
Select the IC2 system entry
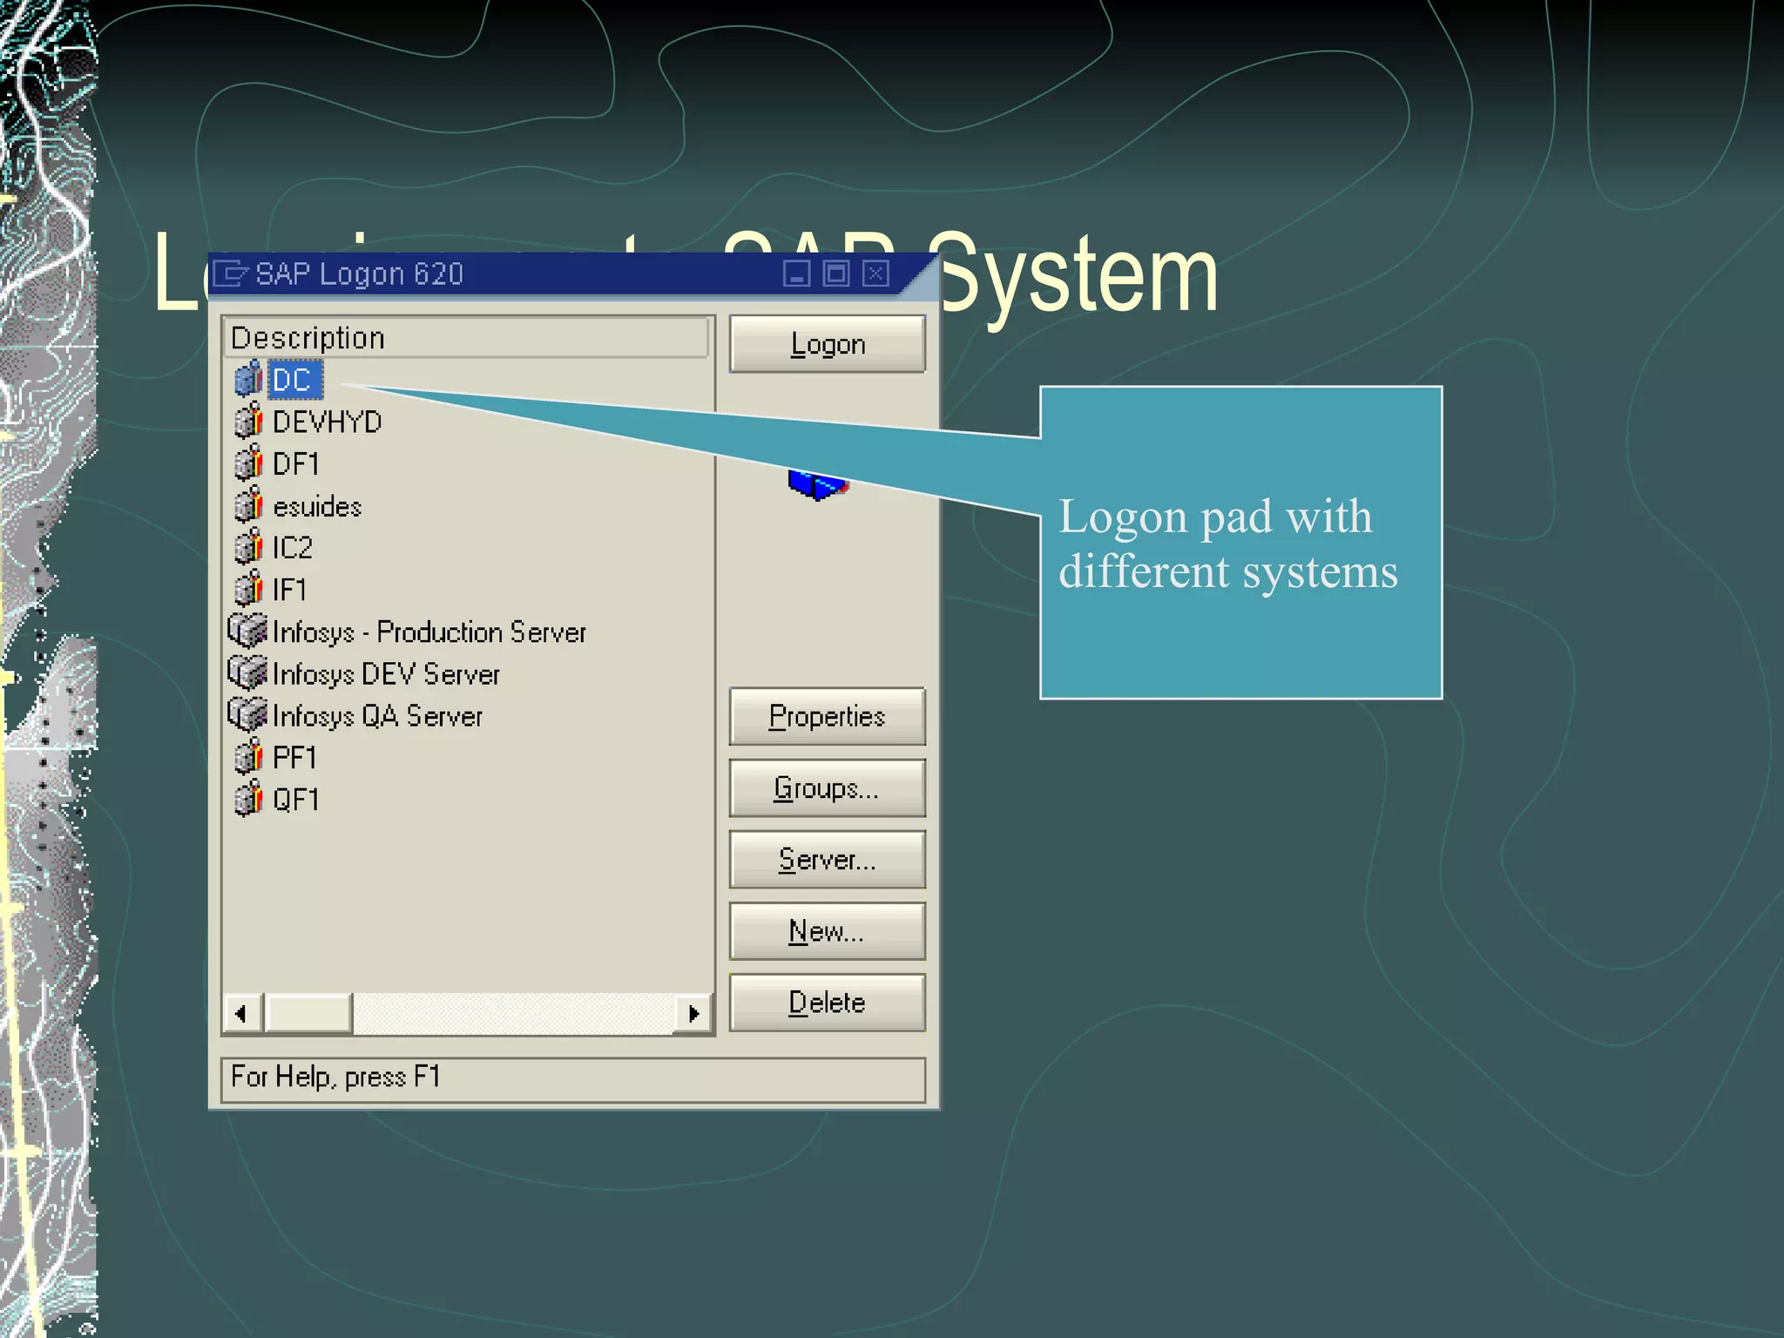click(293, 548)
